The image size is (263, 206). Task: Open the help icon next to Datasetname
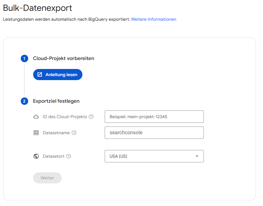coord(74,133)
